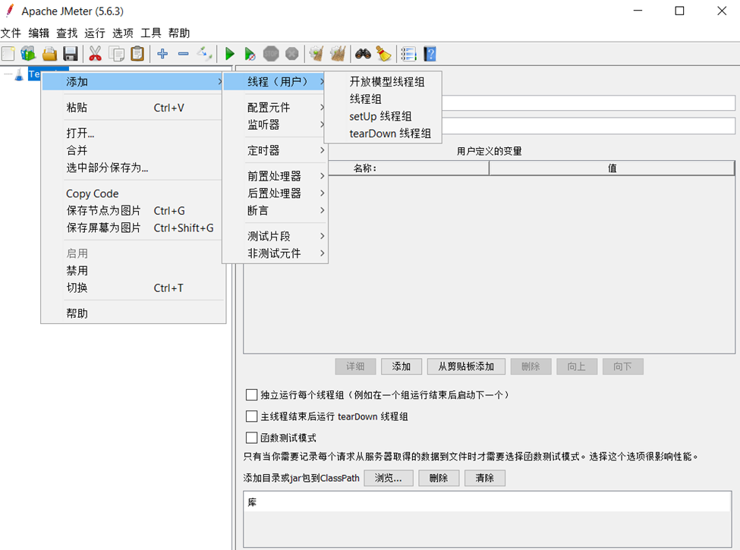Select 粘贴 in context menu
The image size is (740, 550).
[132, 108]
